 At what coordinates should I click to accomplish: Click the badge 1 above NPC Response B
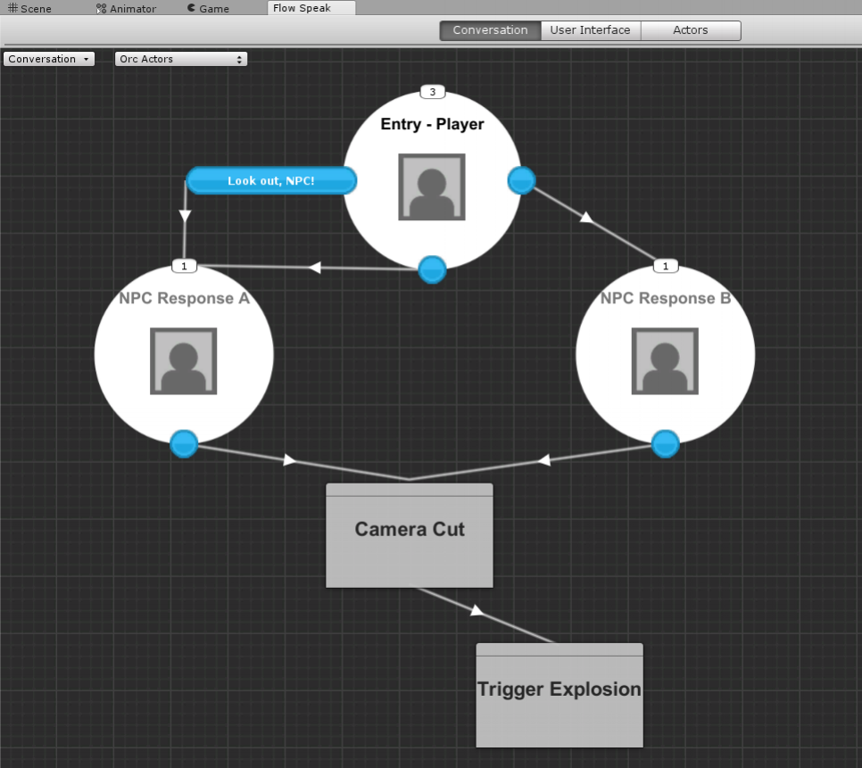(665, 265)
